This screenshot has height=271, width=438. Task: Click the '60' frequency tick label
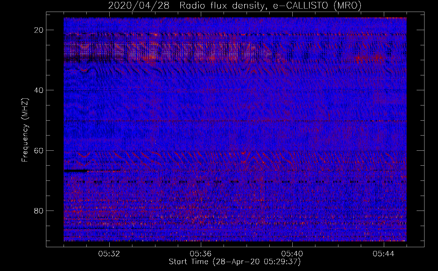click(x=39, y=150)
